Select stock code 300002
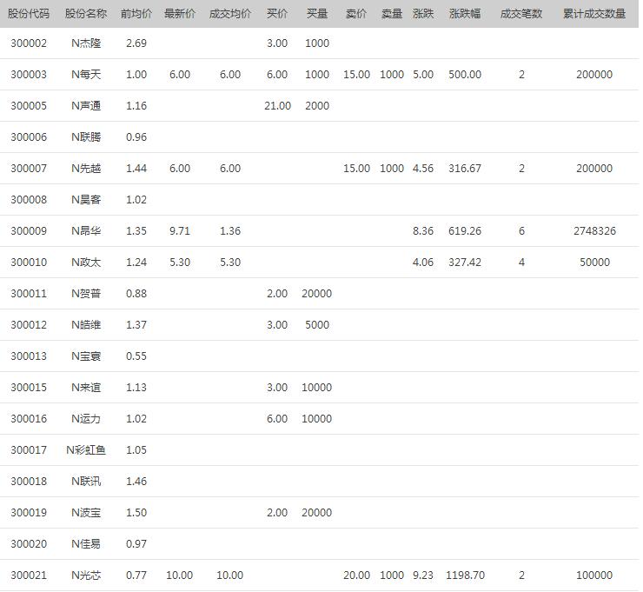This screenshot has height=592, width=643. pos(29,43)
